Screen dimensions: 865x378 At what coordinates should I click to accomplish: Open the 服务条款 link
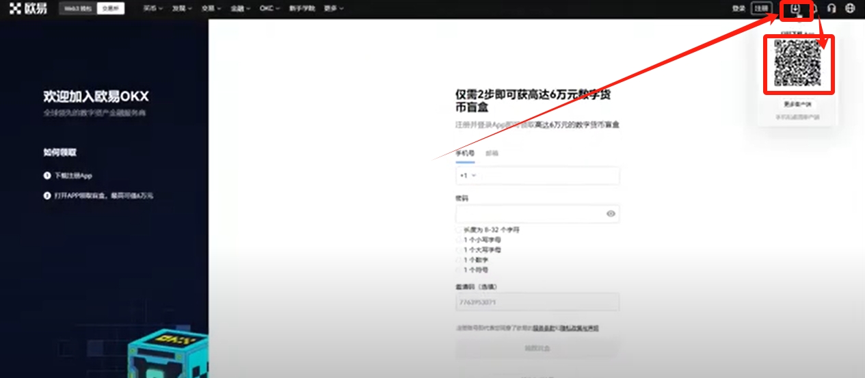[543, 329]
